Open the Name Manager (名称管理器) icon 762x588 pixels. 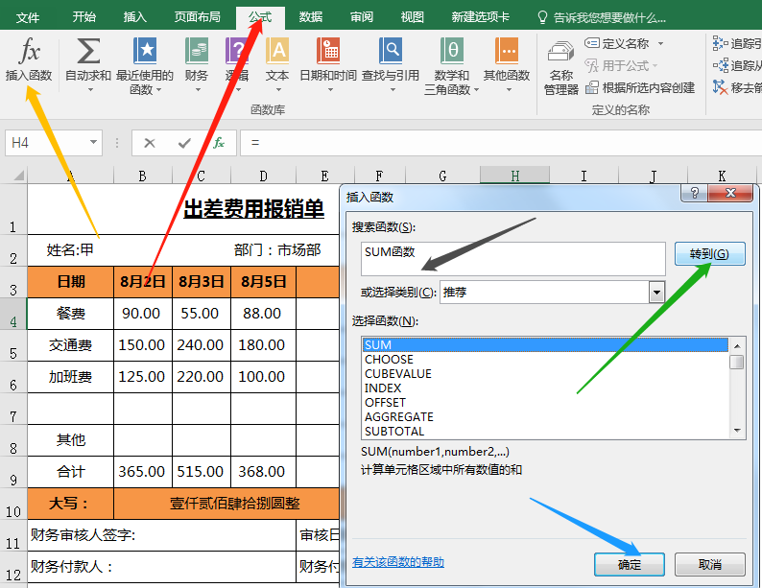click(560, 52)
